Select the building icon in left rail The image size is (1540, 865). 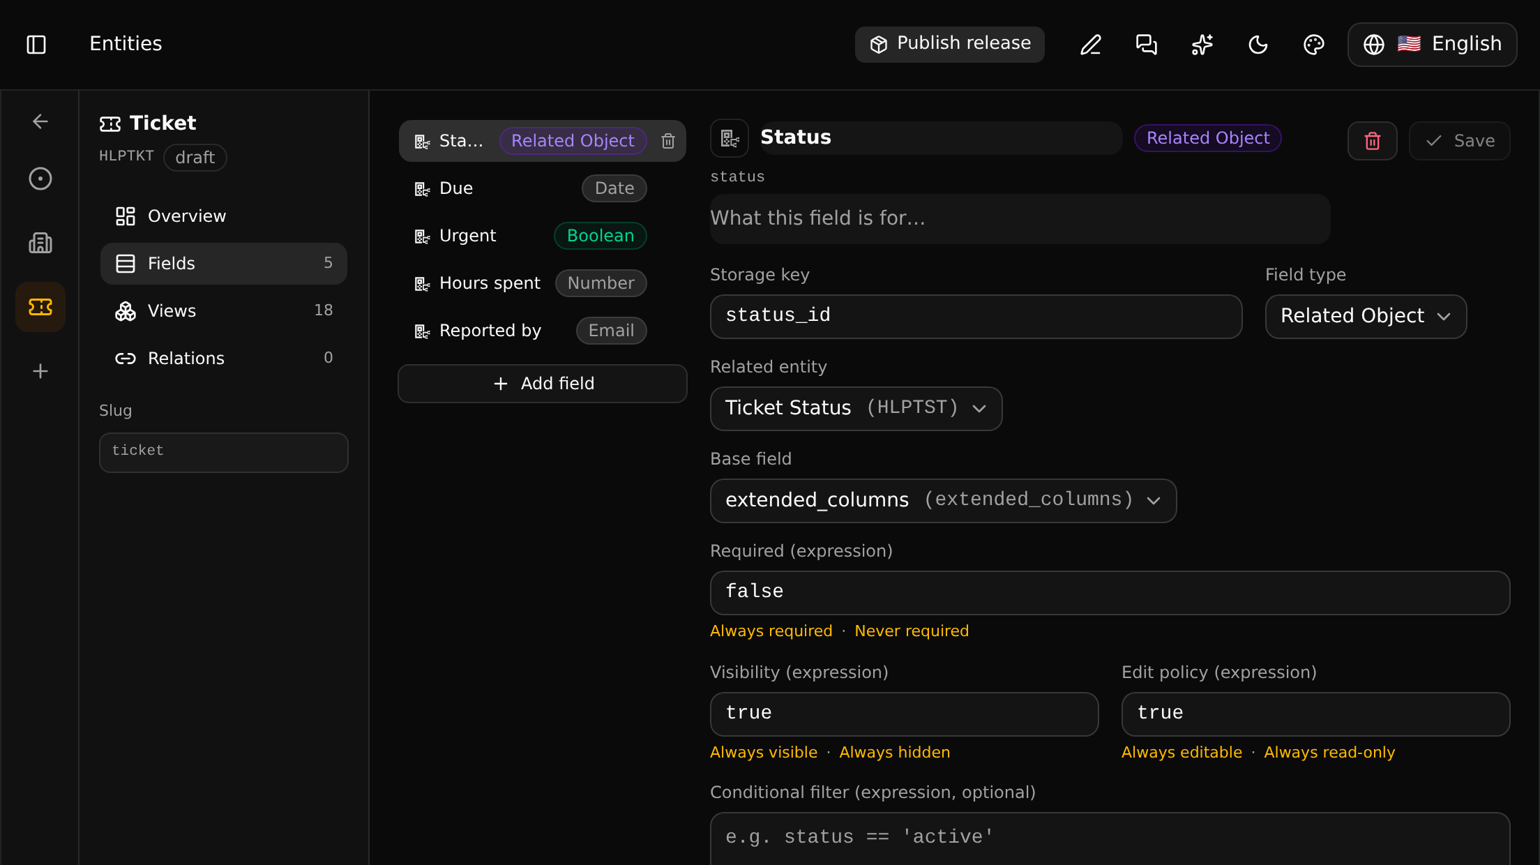[x=40, y=243]
